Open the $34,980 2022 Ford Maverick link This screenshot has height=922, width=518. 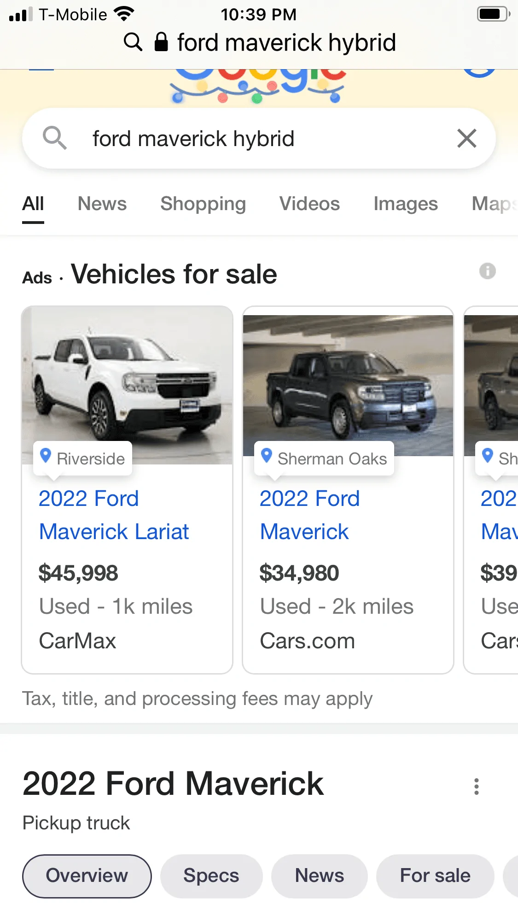[309, 515]
